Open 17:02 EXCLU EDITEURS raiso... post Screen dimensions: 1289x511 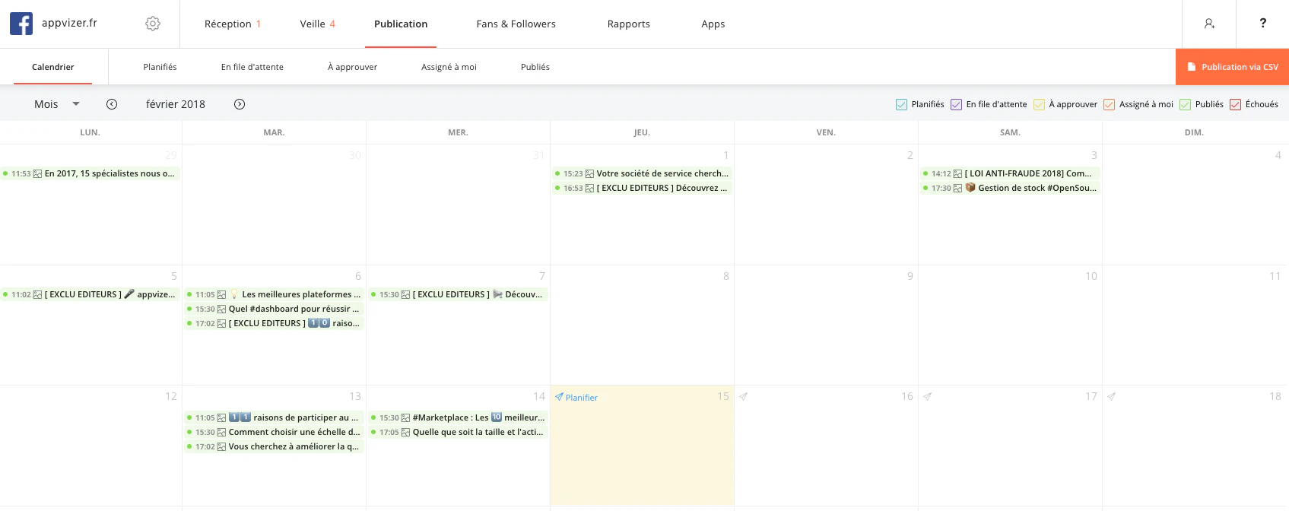click(x=275, y=324)
